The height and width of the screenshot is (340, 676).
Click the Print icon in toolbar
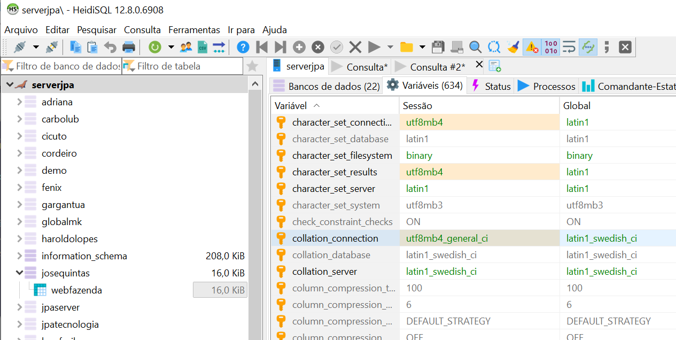[x=129, y=47]
